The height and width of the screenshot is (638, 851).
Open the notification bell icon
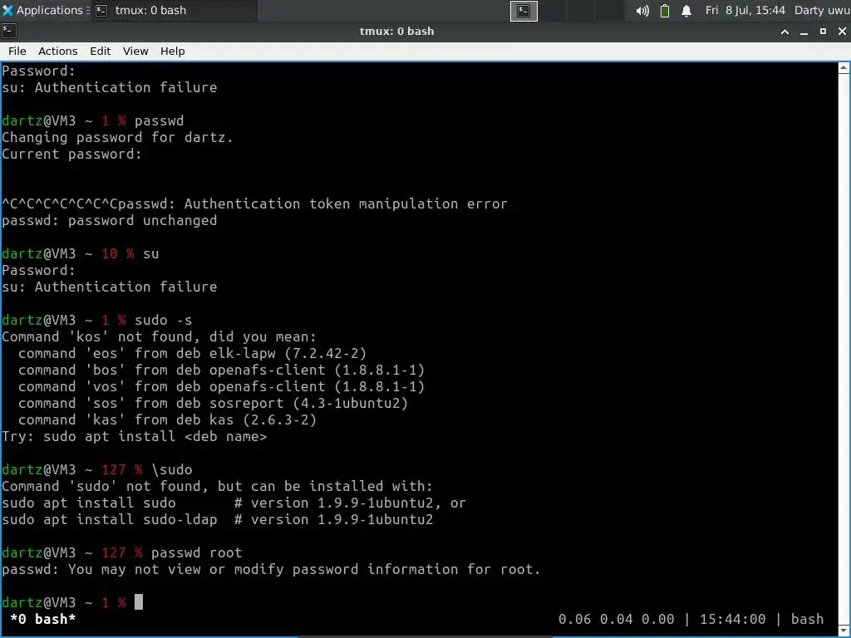[686, 11]
